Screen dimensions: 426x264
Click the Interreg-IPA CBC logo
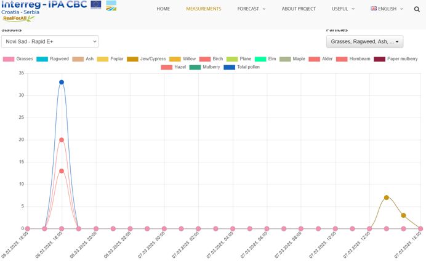(44, 4)
